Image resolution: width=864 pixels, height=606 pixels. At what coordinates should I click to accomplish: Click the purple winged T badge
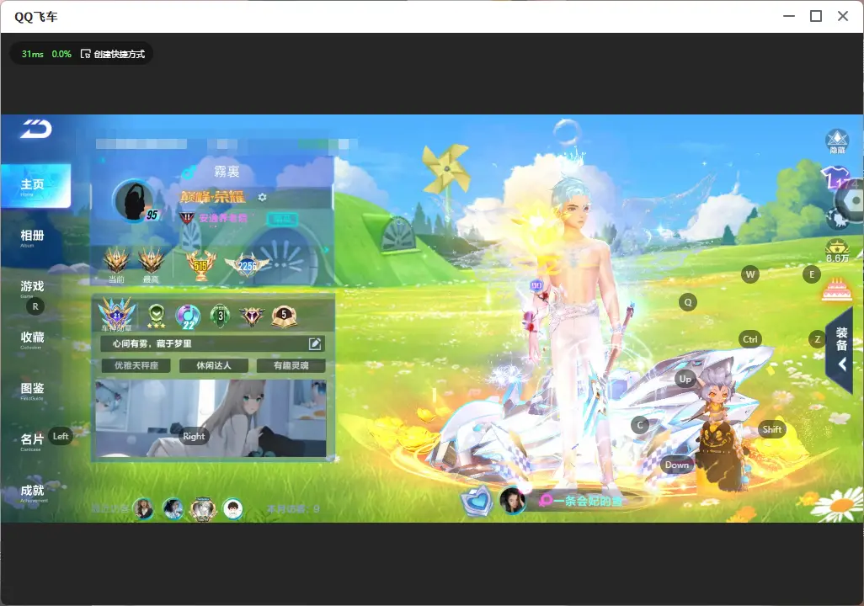252,316
